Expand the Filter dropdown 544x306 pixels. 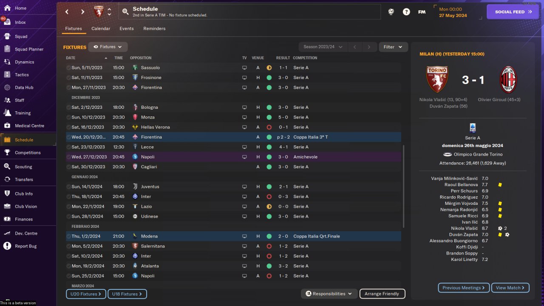pos(393,47)
